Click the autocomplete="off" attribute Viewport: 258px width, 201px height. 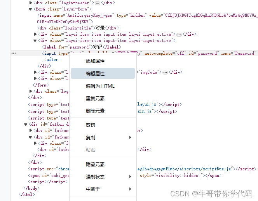(166, 53)
